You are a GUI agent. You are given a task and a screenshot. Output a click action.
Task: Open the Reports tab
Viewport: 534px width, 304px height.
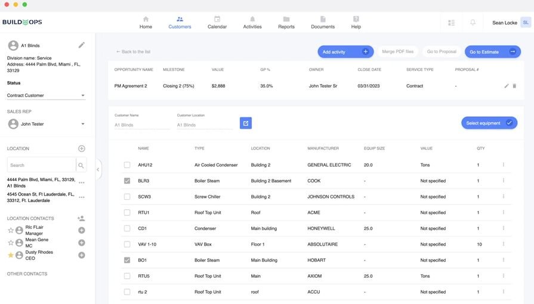click(x=286, y=23)
